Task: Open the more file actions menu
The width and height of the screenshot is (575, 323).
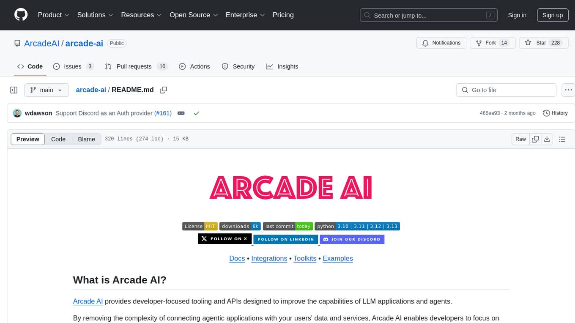Action: [x=568, y=90]
